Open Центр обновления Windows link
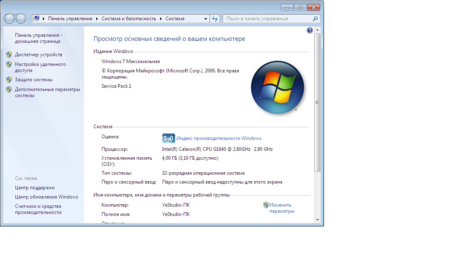This screenshot has height=262, width=466. click(47, 197)
